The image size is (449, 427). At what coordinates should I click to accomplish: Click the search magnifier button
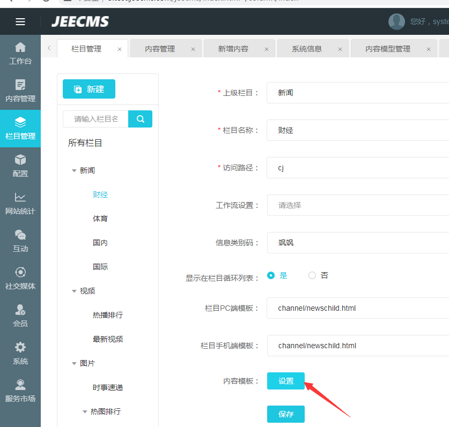141,119
